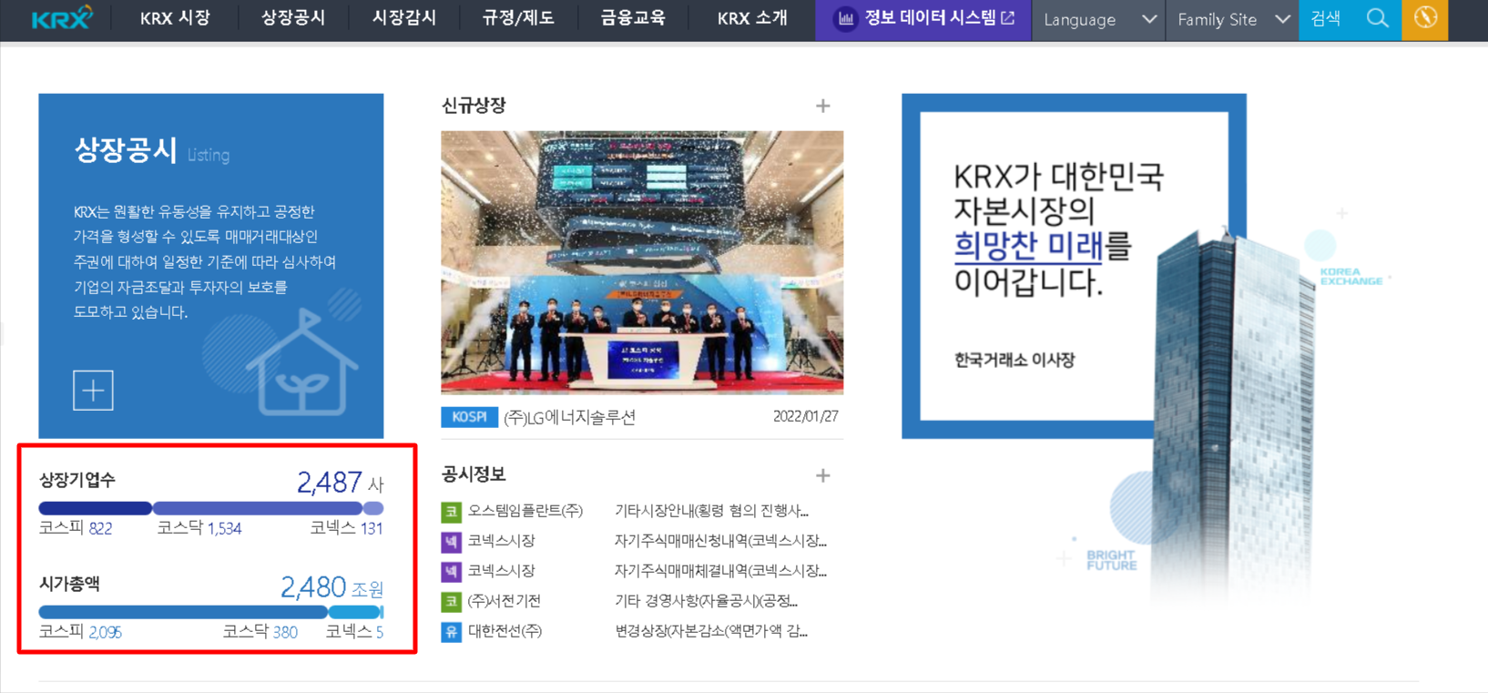Open the listing ceremony photo
Screen dimensions: 1488x693
click(x=642, y=262)
